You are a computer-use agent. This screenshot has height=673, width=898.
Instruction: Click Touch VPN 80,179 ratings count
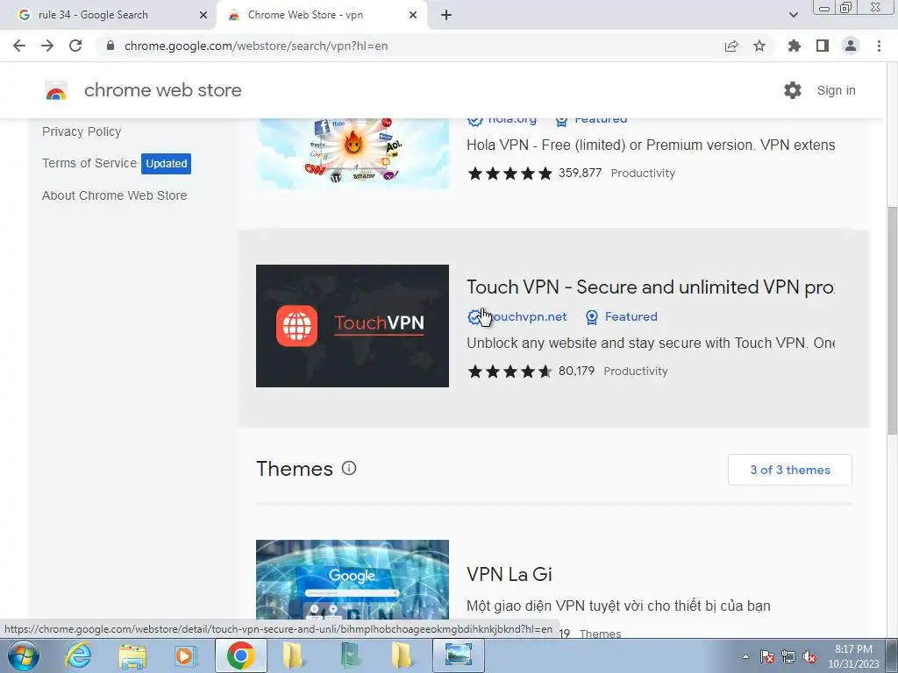[x=576, y=371]
